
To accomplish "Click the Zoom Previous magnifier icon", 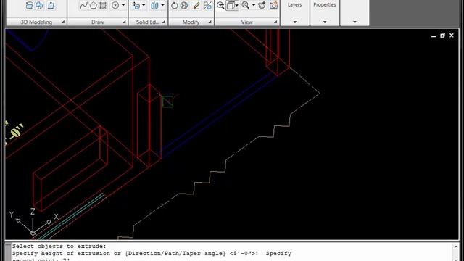I will (x=220, y=5).
